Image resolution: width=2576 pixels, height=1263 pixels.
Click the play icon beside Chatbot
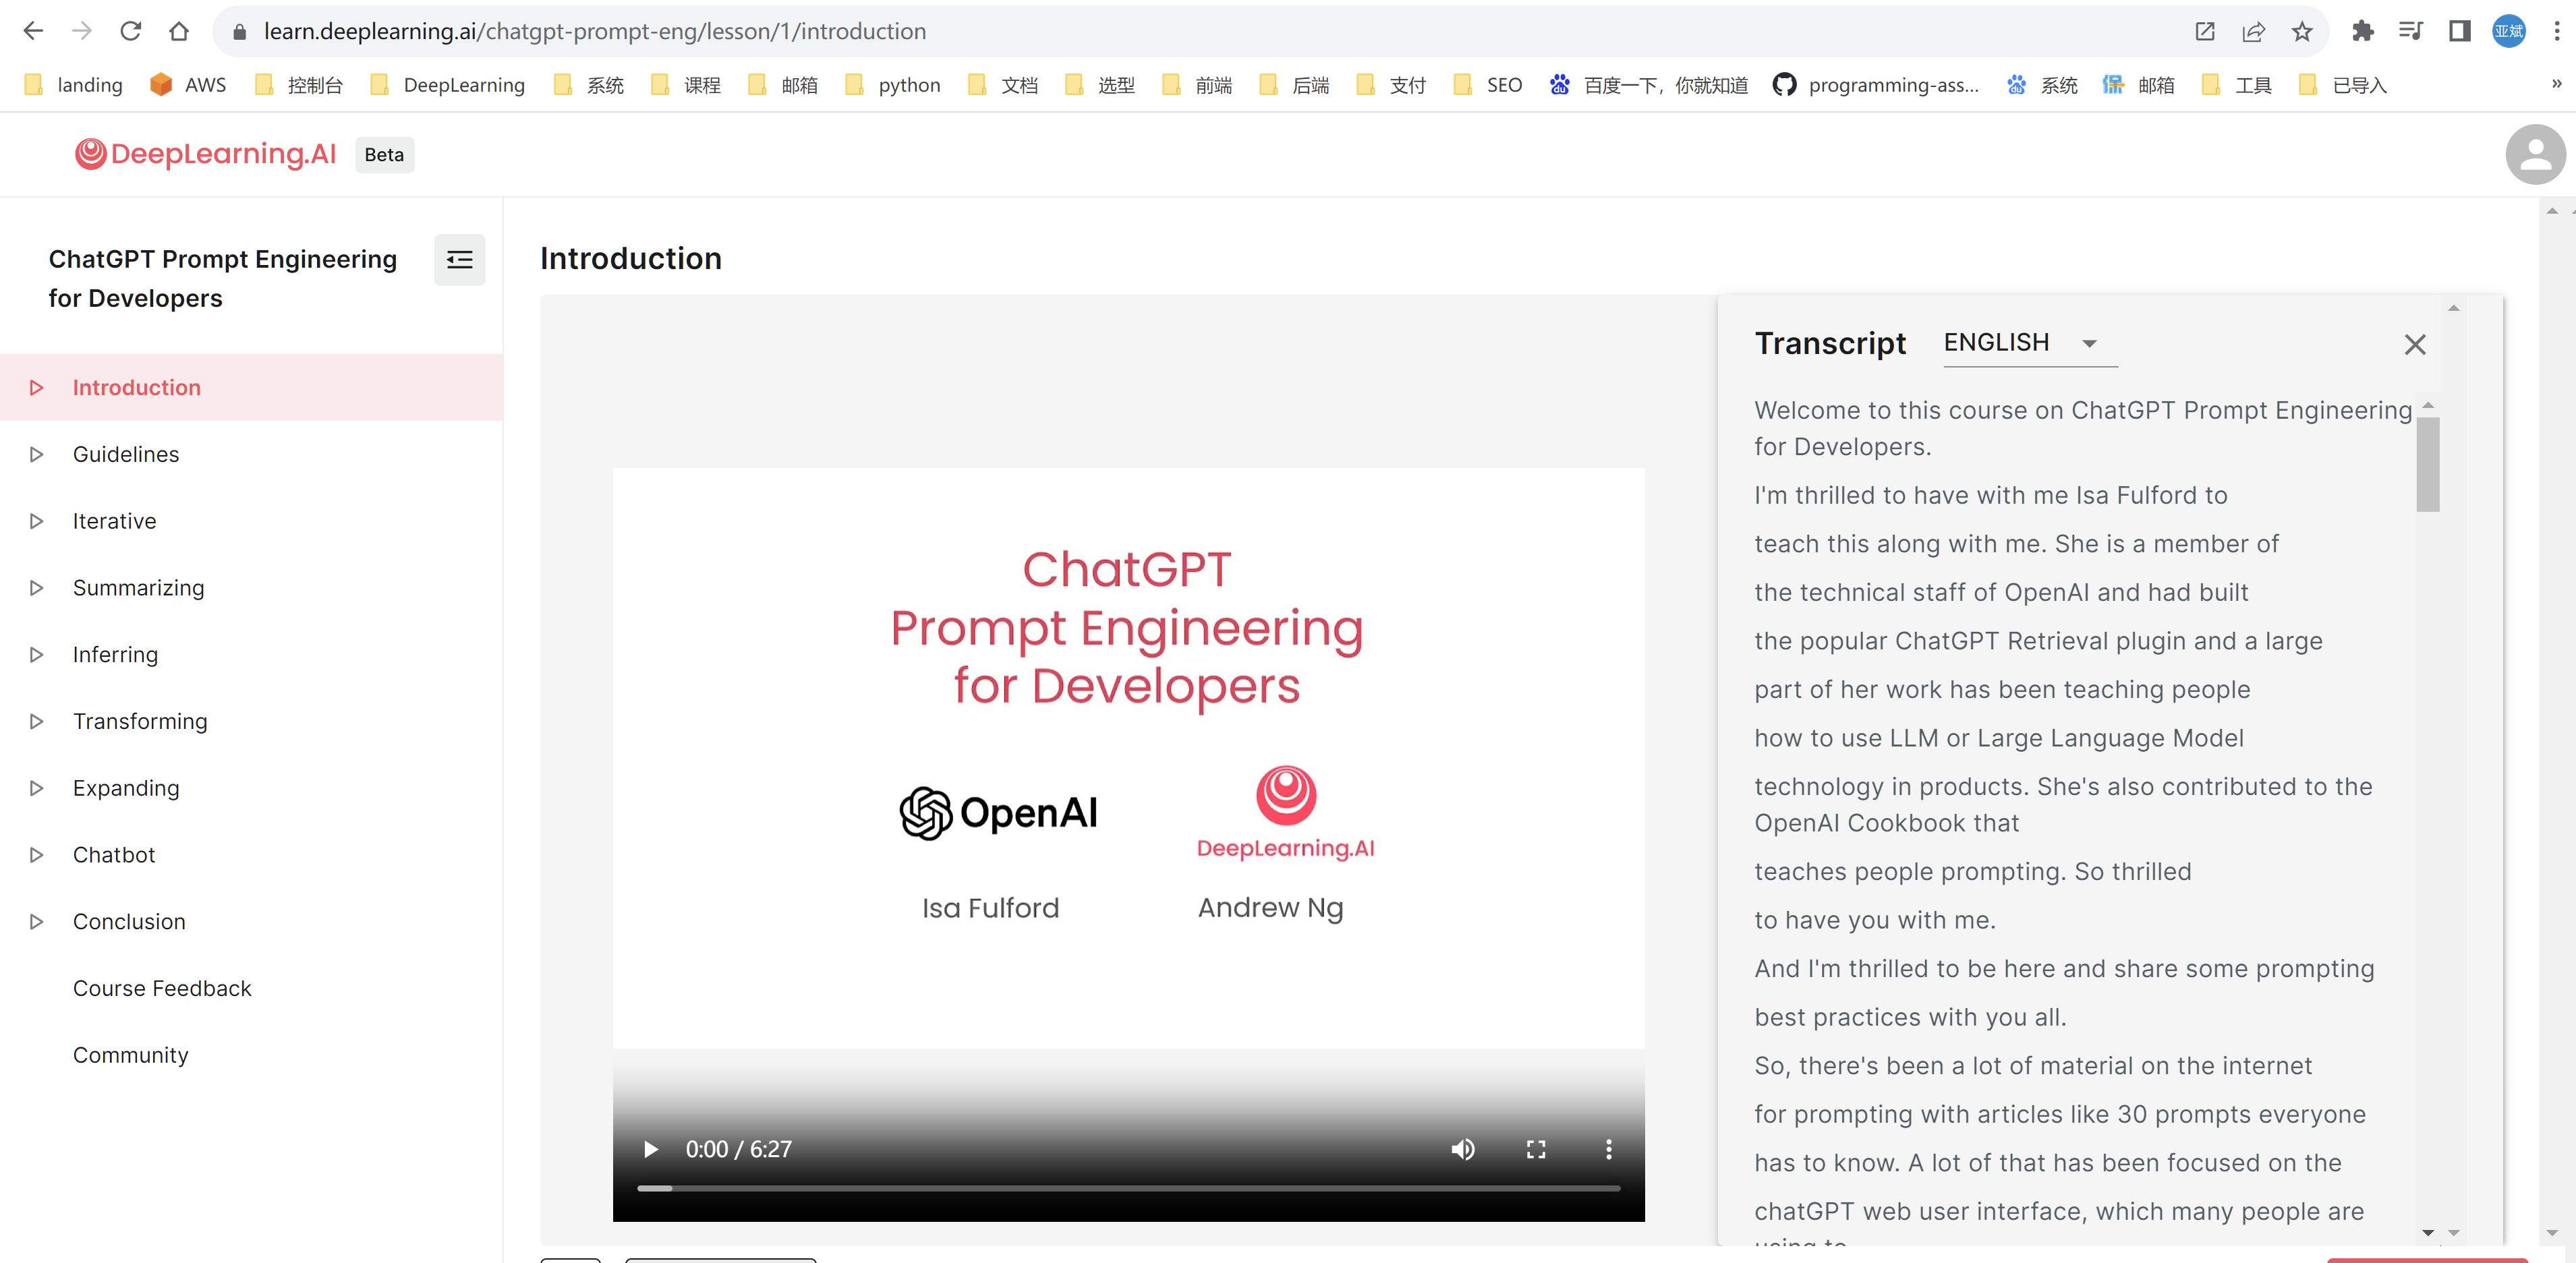[x=36, y=855]
